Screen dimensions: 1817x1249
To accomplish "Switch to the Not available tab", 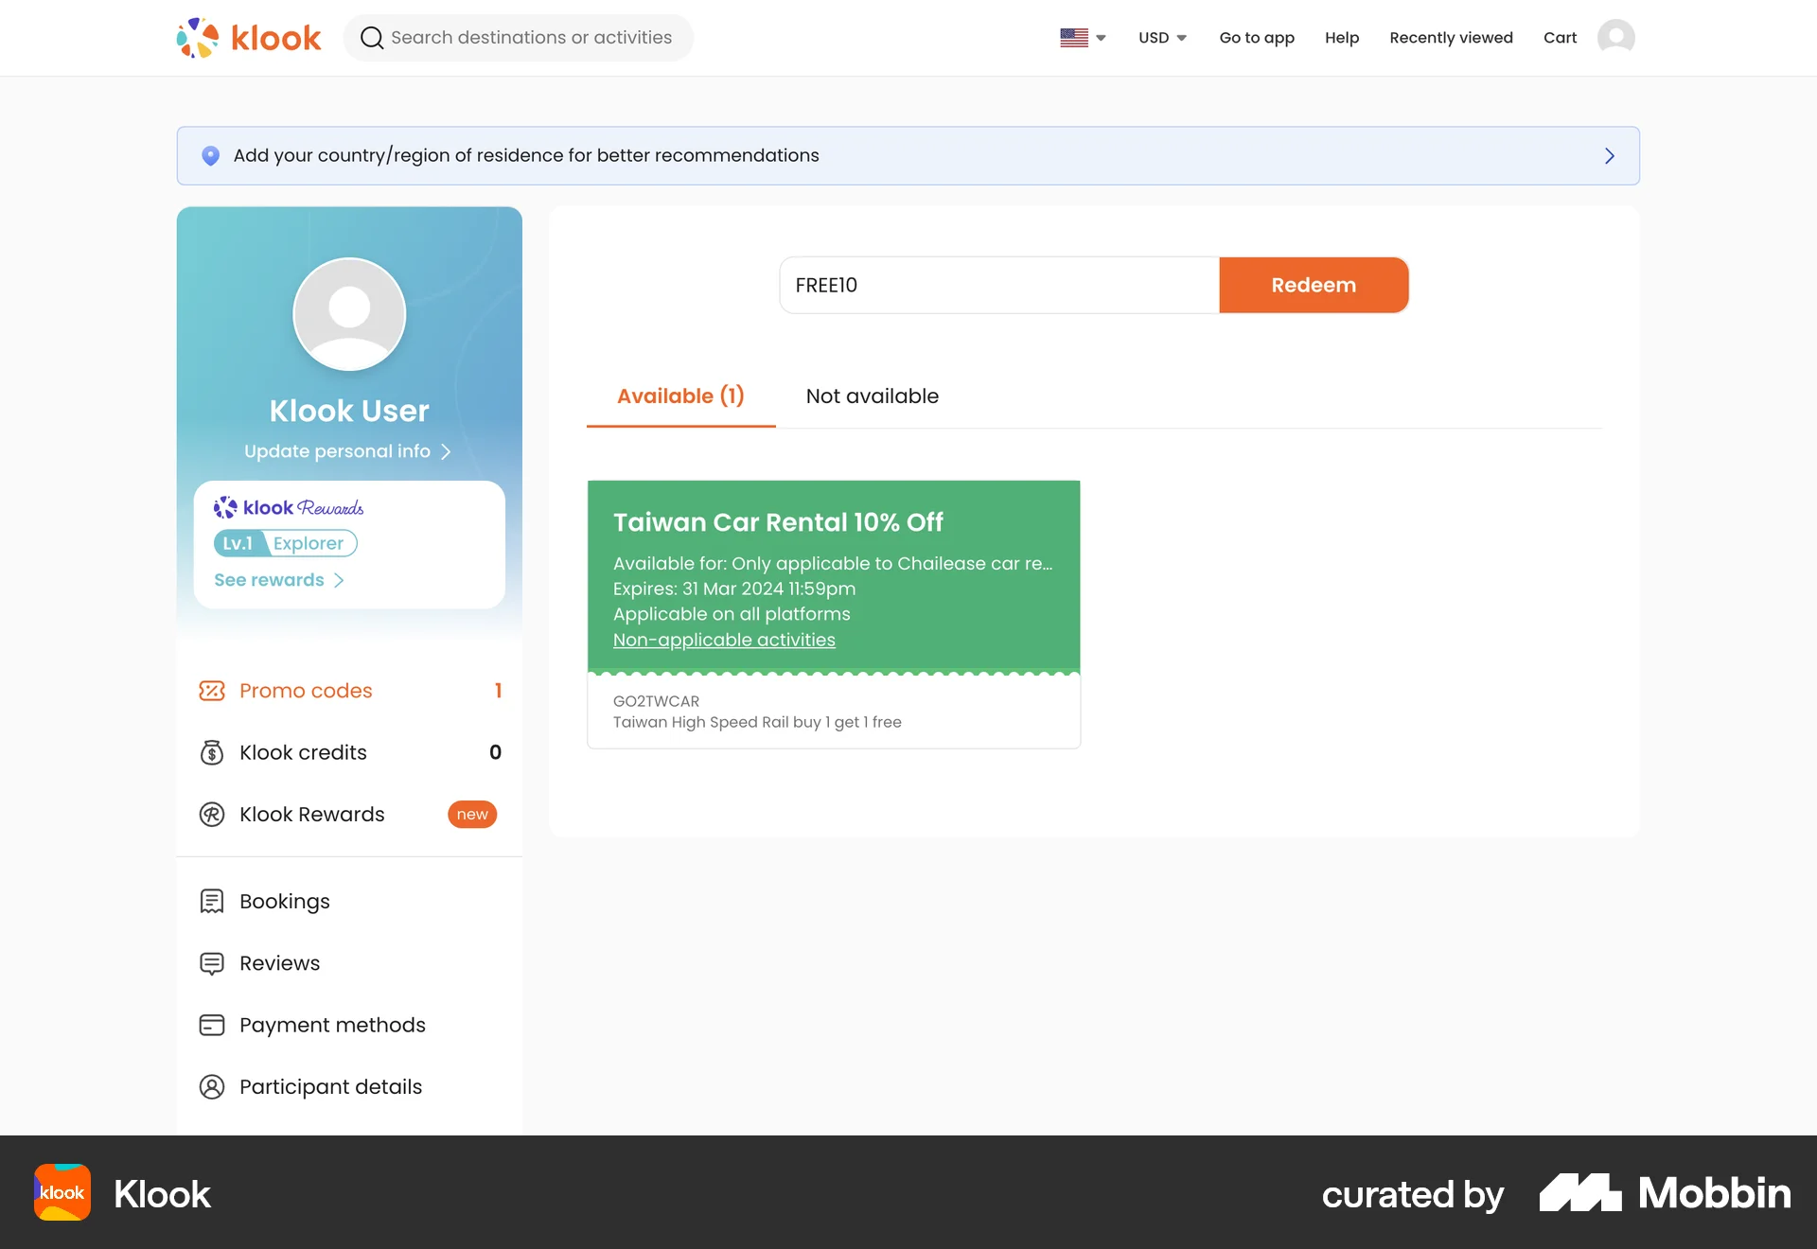I will point(872,396).
